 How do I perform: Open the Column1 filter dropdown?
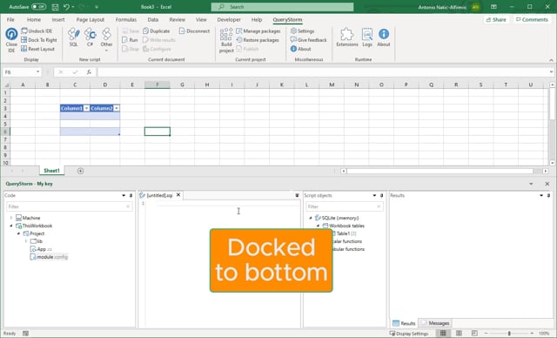coord(86,108)
